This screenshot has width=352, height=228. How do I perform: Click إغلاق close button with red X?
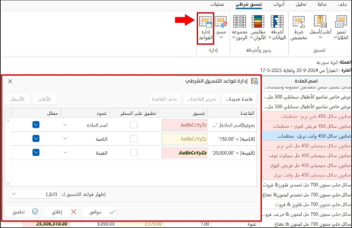pos(61,212)
